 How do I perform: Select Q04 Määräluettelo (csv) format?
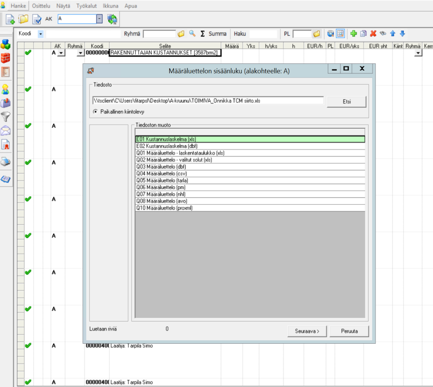coord(250,174)
